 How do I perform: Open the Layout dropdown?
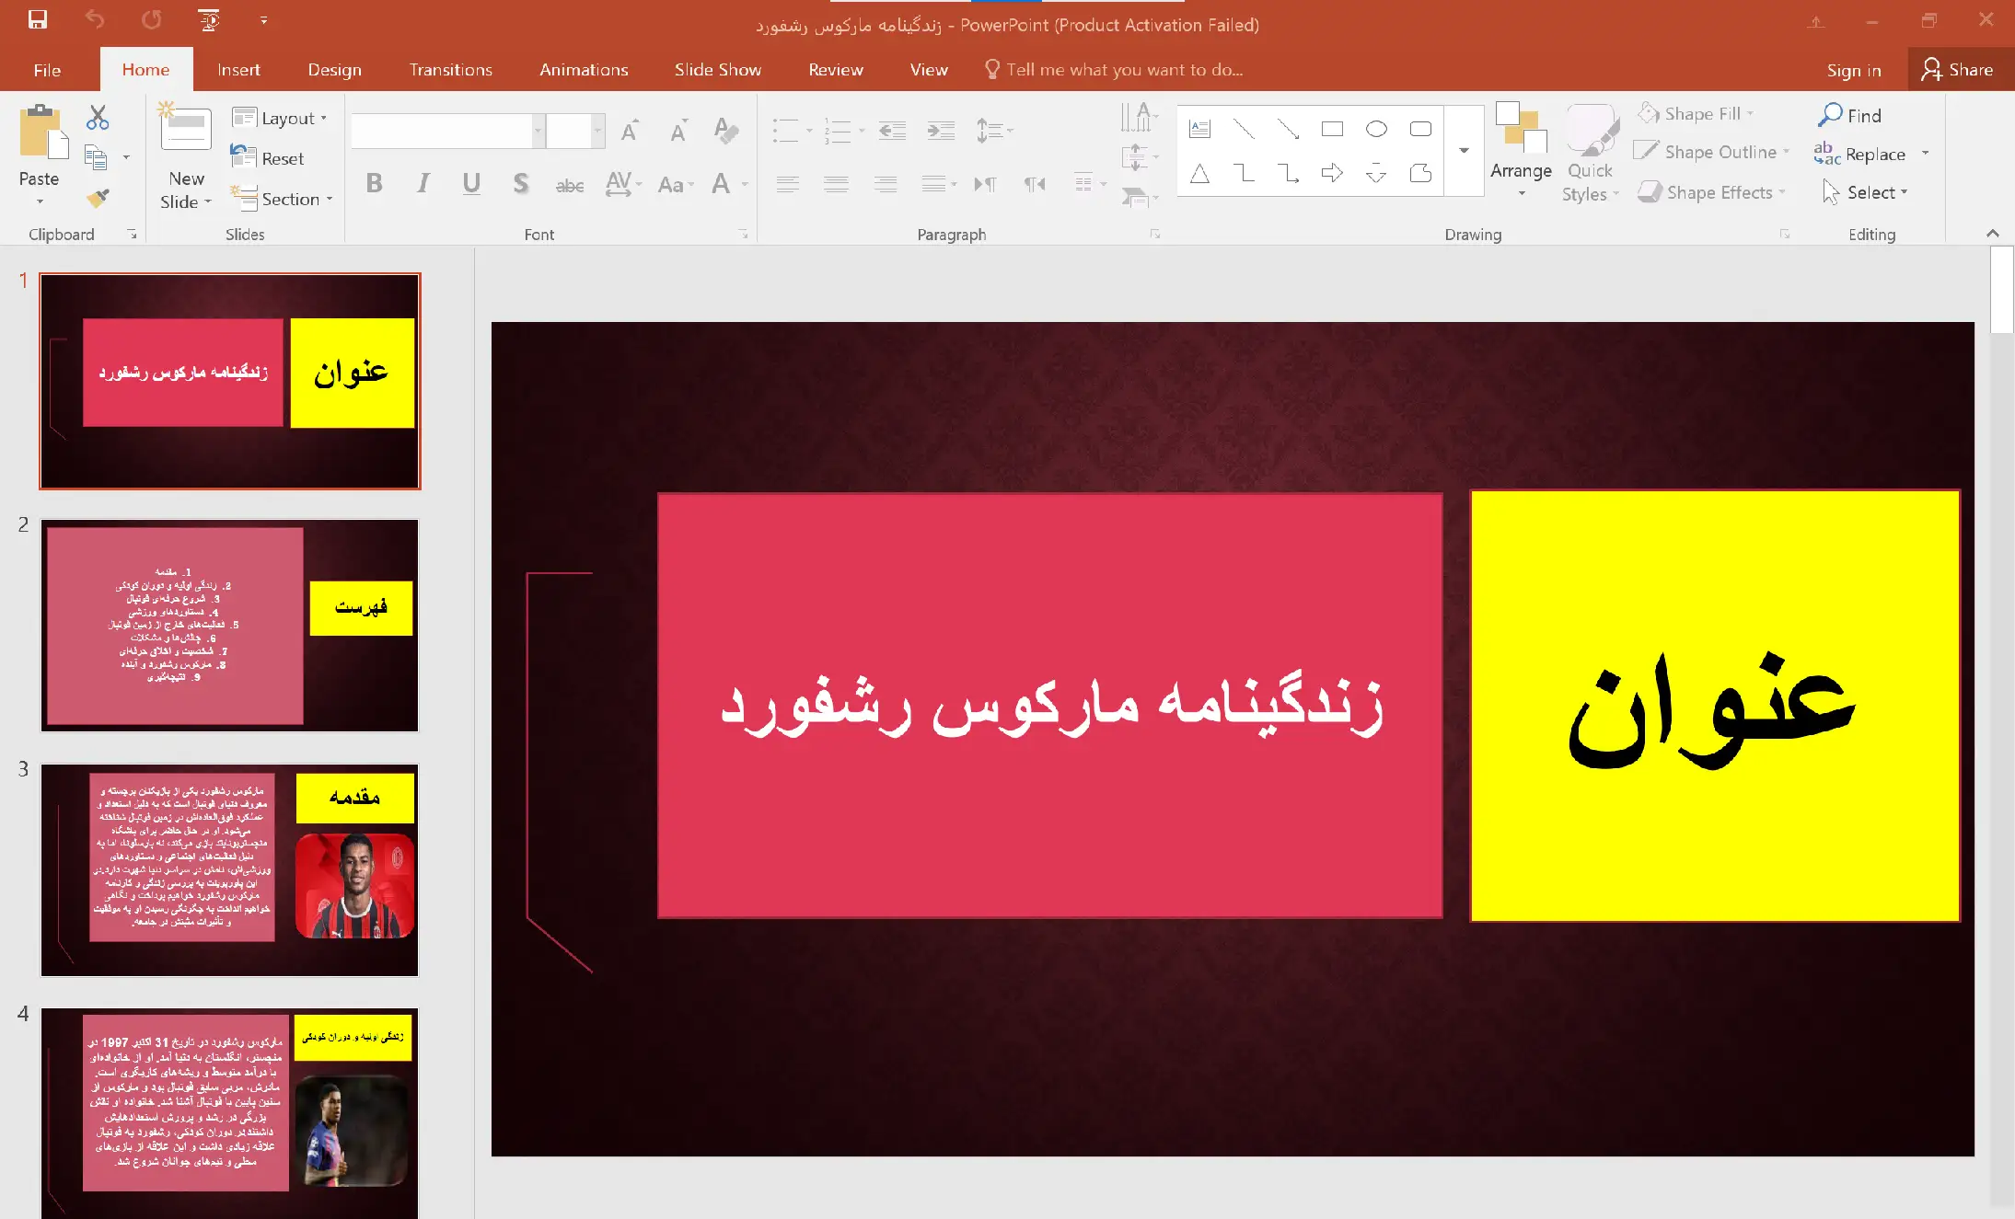pyautogui.click(x=280, y=118)
